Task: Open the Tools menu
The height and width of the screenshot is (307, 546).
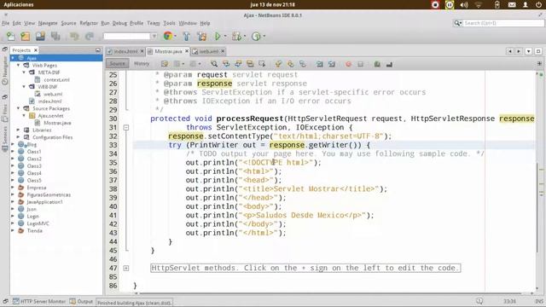Action: (x=169, y=23)
